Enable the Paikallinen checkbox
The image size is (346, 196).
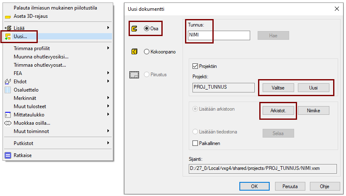(x=195, y=143)
